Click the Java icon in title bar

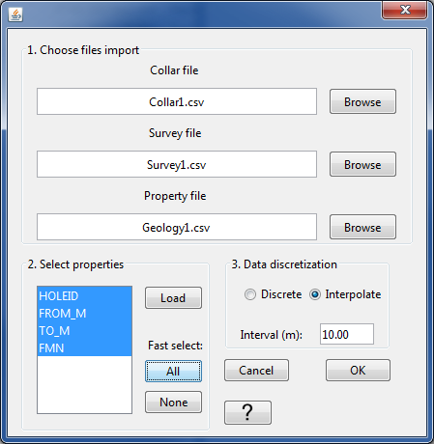[x=15, y=14]
